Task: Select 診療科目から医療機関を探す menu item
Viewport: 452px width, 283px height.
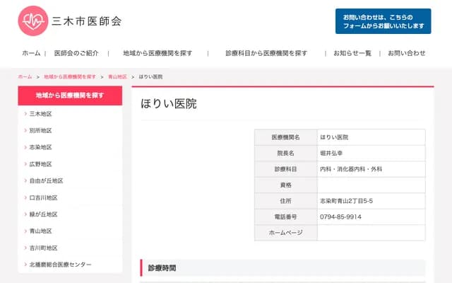Action: pos(266,53)
